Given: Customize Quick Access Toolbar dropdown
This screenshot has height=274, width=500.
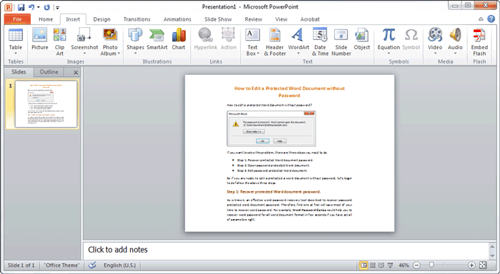Looking at the screenshot, I should (57, 7).
